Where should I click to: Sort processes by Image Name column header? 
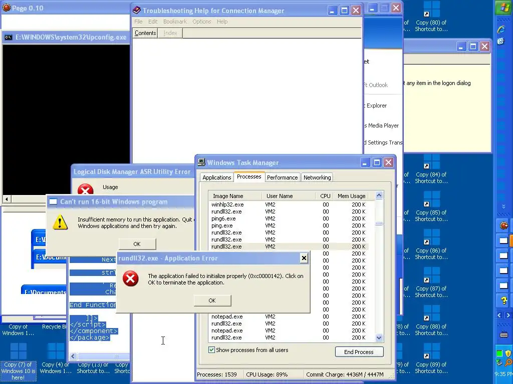(x=235, y=196)
